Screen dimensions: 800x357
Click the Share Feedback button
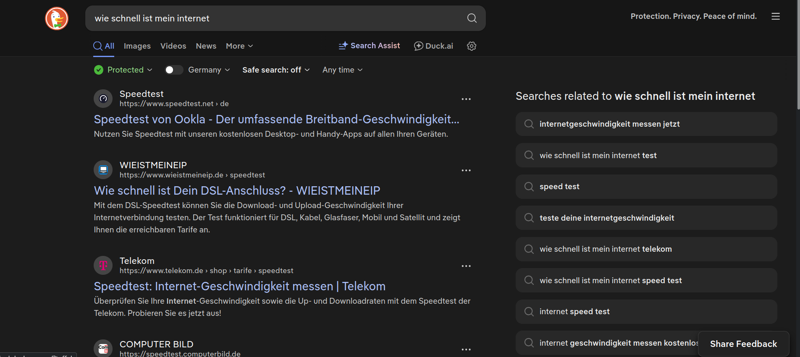pyautogui.click(x=743, y=344)
